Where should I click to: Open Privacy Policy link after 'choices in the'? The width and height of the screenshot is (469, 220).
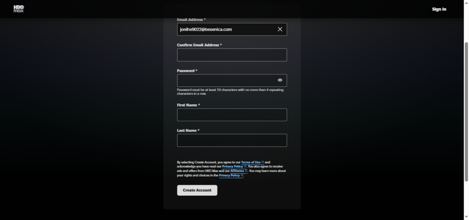pyautogui.click(x=231, y=176)
